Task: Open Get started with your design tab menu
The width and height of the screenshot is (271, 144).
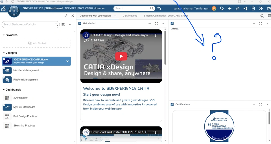Action: 115,16
